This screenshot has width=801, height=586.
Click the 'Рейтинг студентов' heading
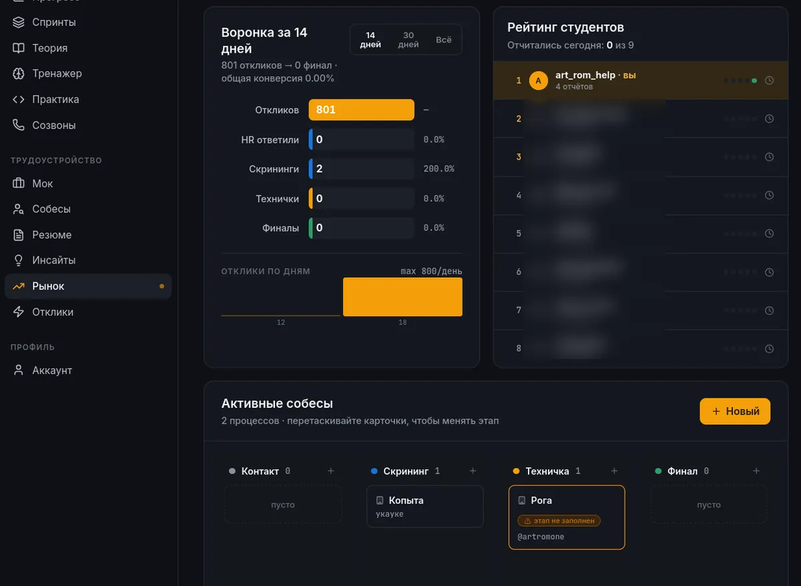pyautogui.click(x=565, y=27)
